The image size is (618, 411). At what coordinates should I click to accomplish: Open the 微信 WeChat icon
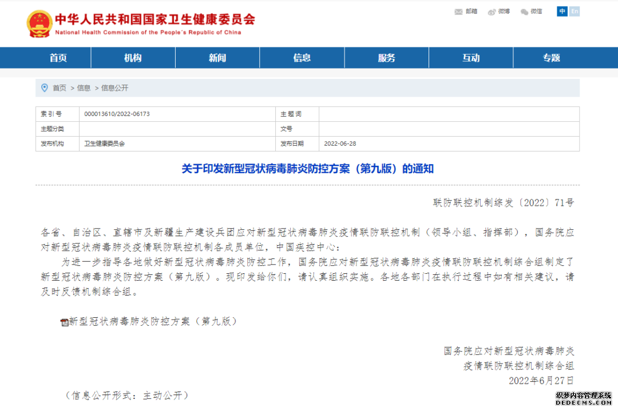[524, 12]
